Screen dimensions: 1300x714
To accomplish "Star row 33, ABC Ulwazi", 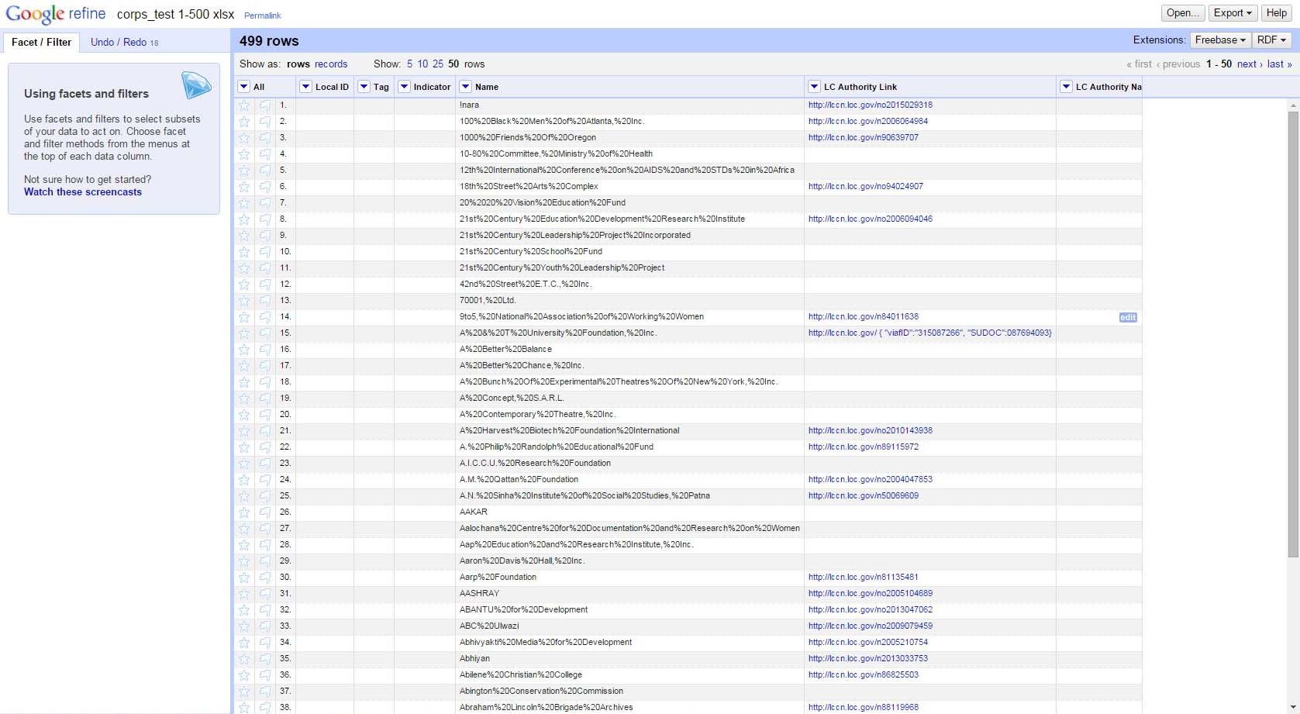I will point(244,626).
